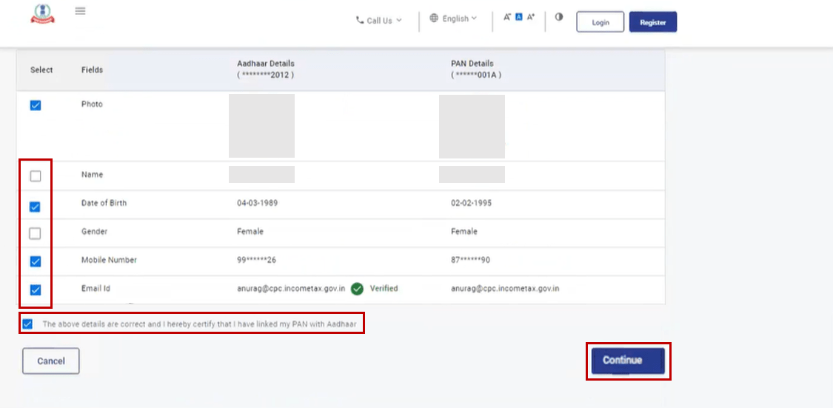The height and width of the screenshot is (408, 833).
Task: Toggle the high contrast mode icon
Action: tap(559, 16)
